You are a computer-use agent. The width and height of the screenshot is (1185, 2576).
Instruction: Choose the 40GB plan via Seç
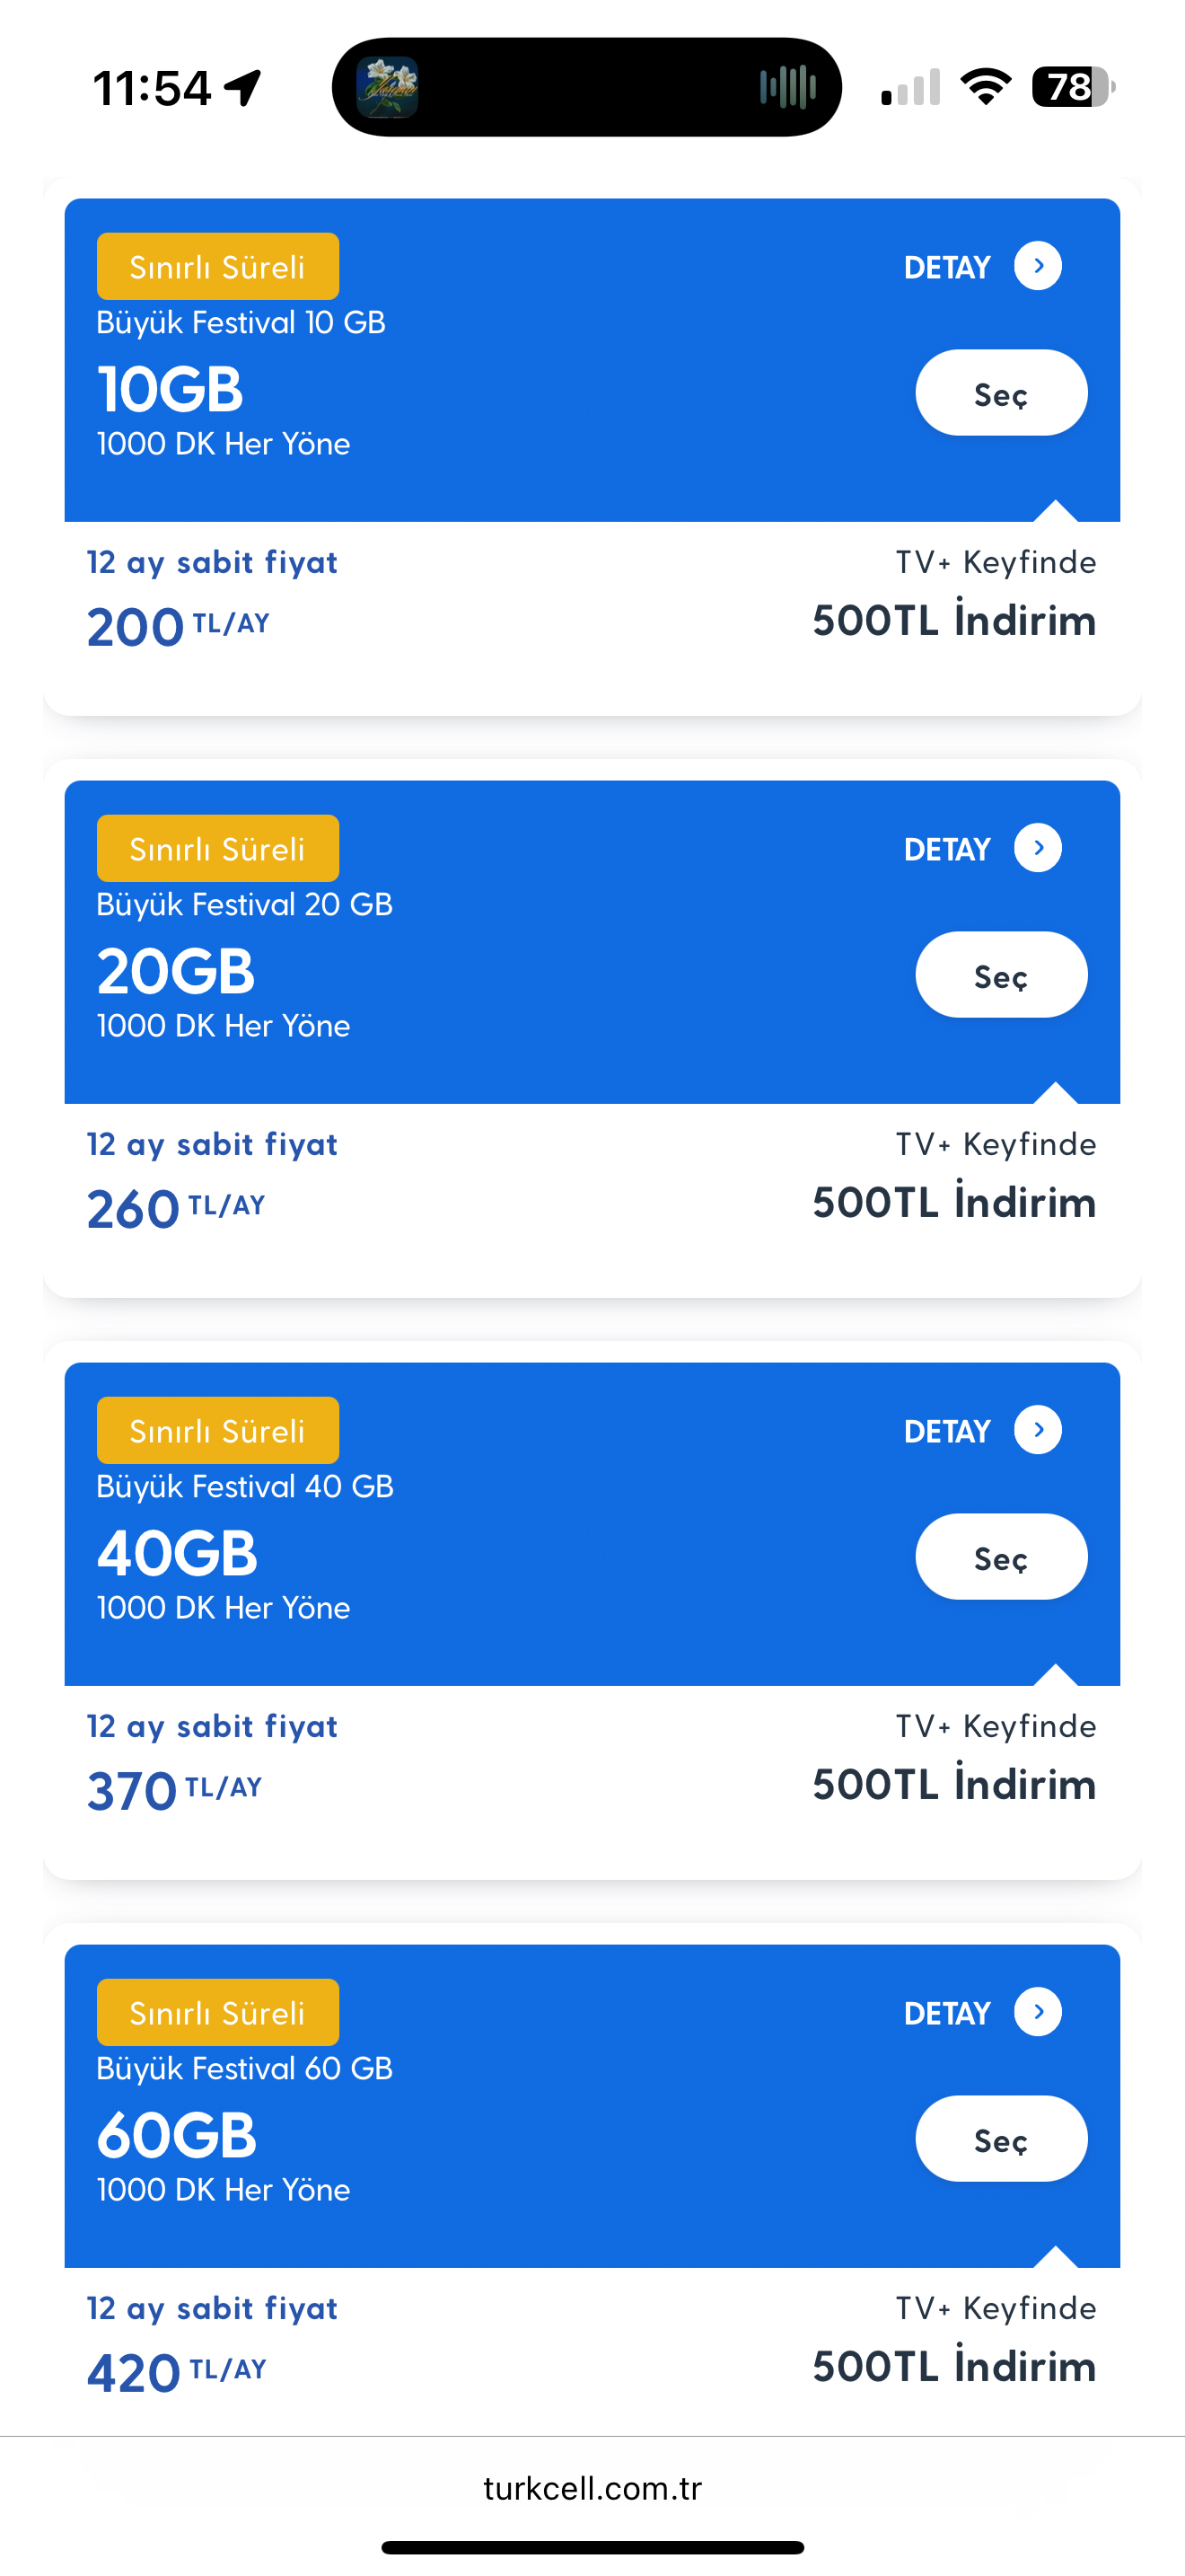(1001, 1557)
